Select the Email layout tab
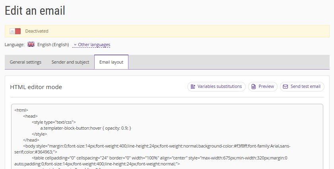The width and height of the screenshot is (334, 169). 111,62
